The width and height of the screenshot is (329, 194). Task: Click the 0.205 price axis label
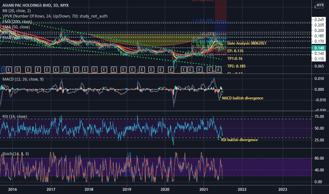[319, 25]
